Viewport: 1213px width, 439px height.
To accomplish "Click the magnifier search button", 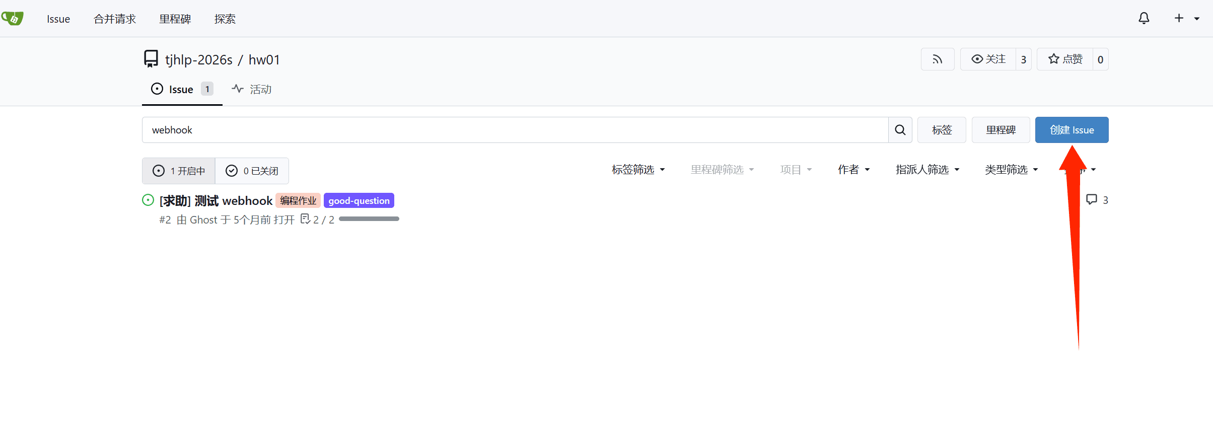I will click(900, 130).
